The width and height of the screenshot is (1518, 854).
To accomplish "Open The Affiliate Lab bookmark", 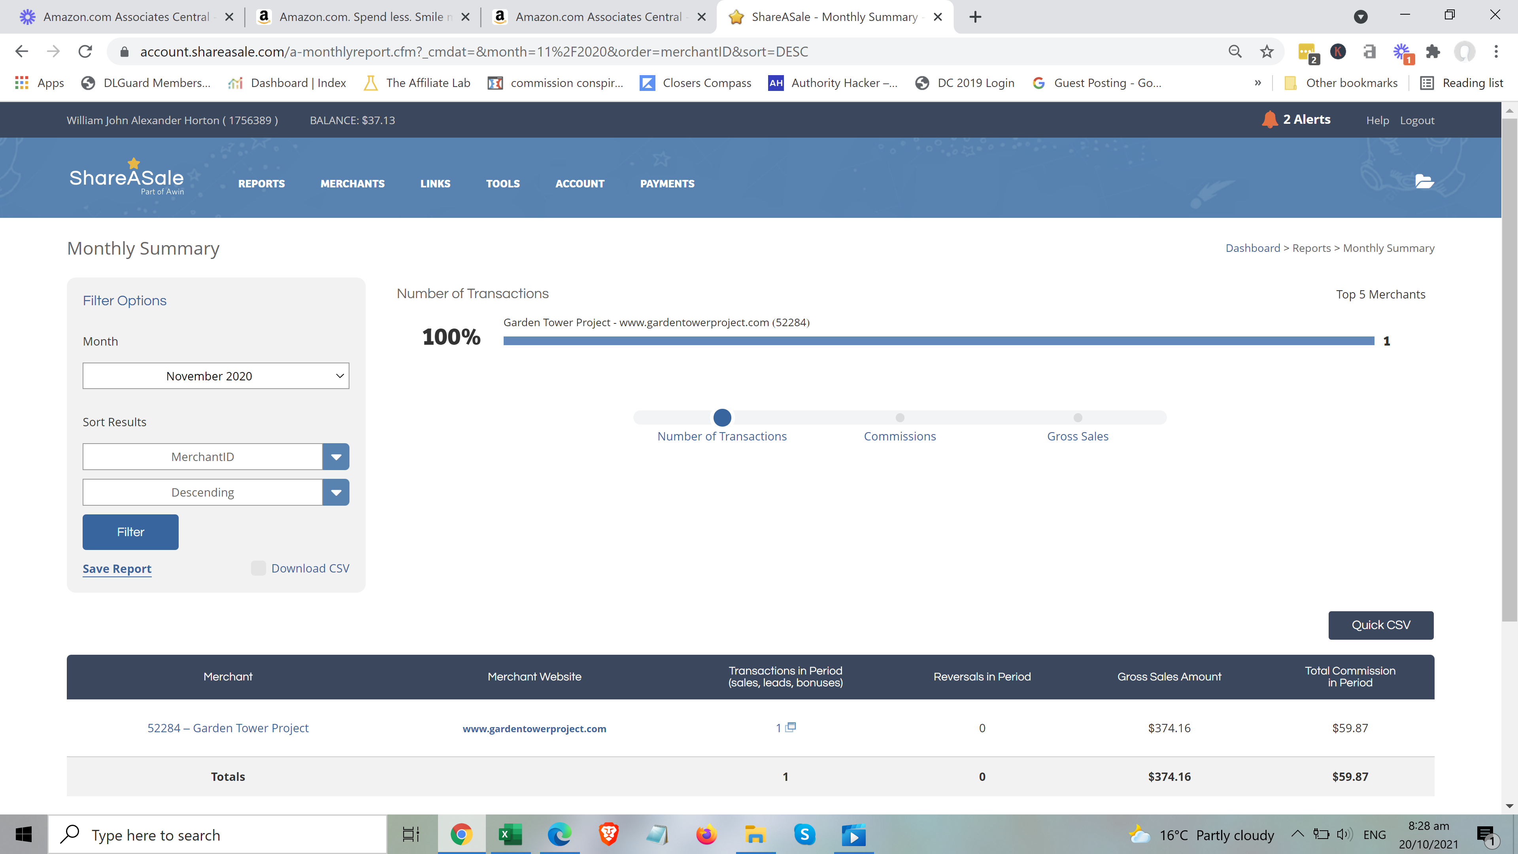I will click(417, 83).
